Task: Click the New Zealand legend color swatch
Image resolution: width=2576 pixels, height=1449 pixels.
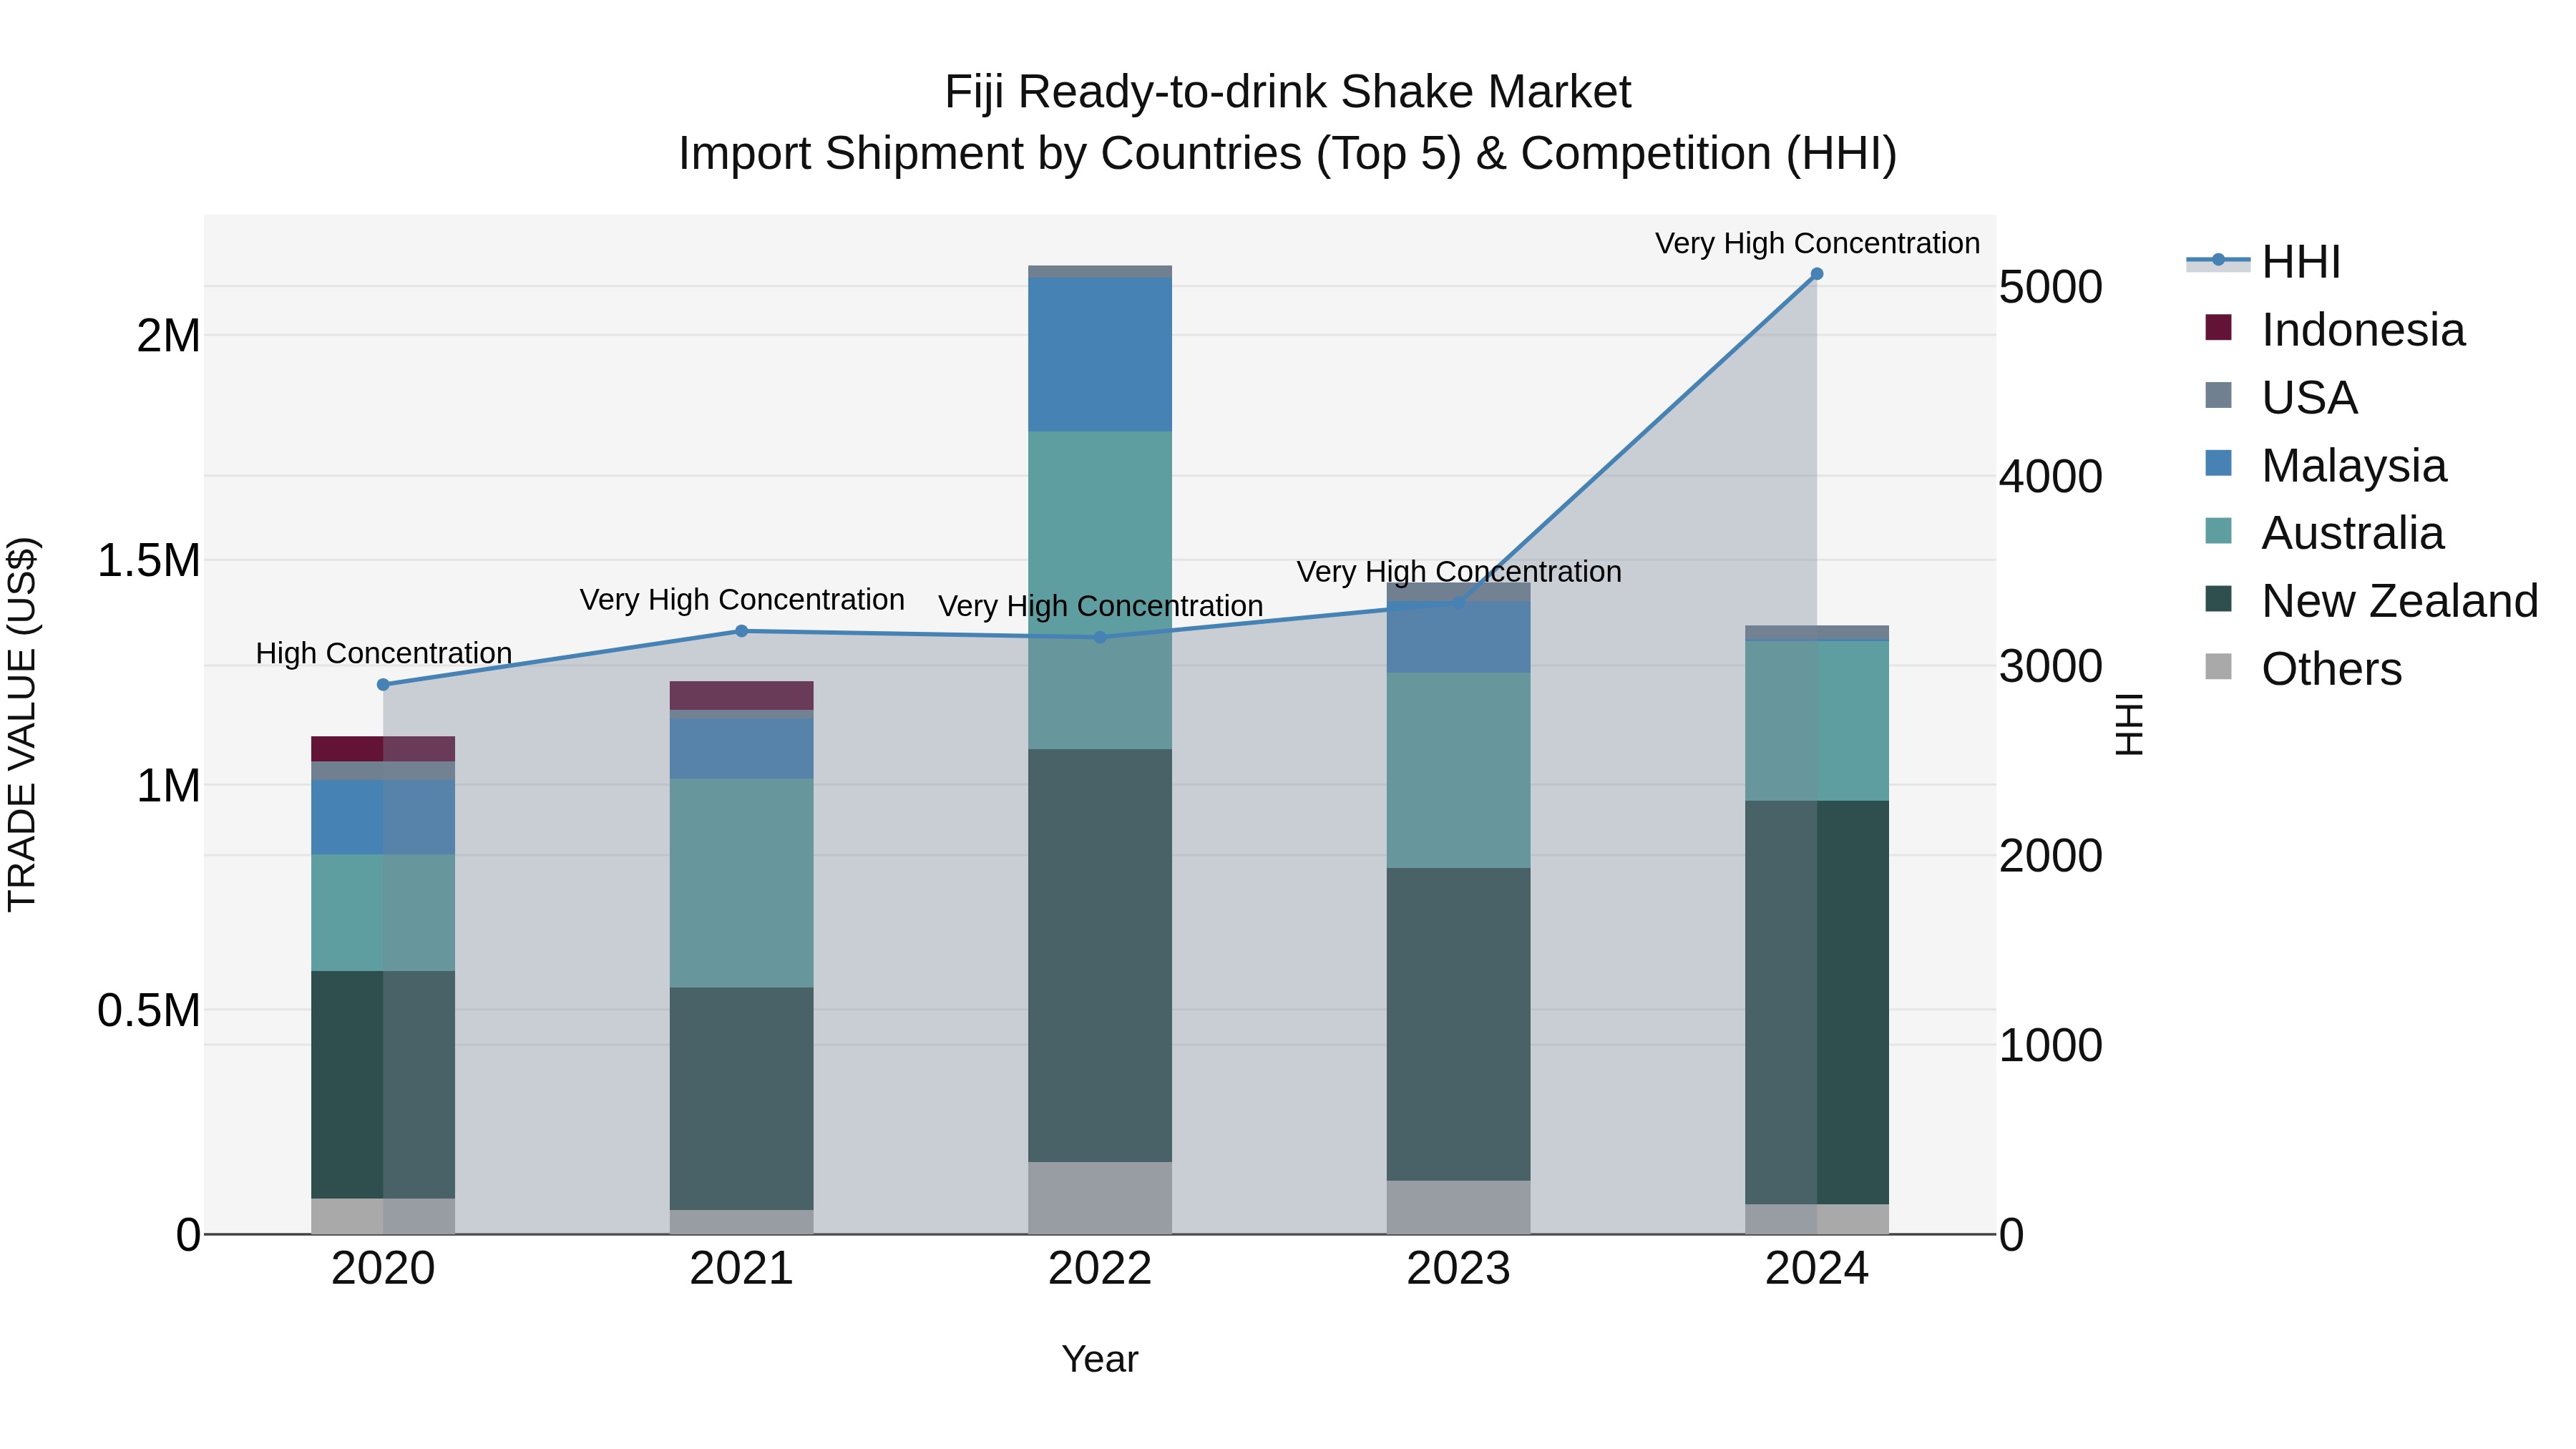Action: click(x=2218, y=599)
